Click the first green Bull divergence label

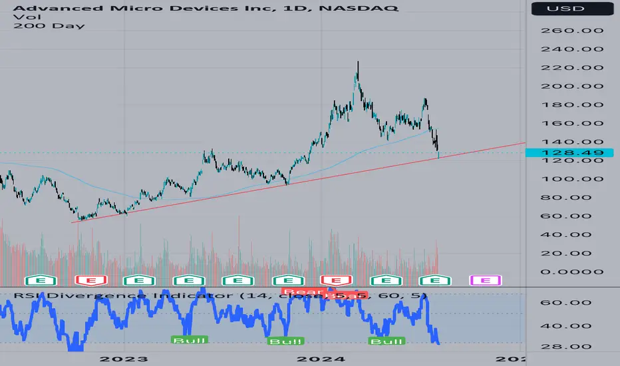click(190, 340)
